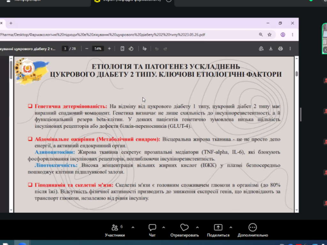Click the left sidebar scrollbar thumb

click(11, 70)
